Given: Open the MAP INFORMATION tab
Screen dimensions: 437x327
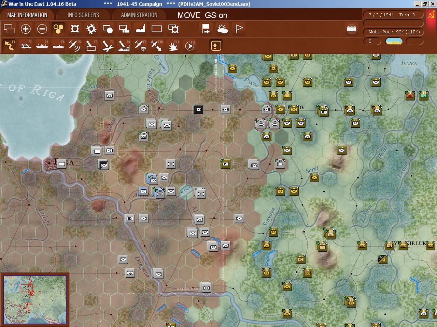Looking at the screenshot, I should click(x=27, y=15).
